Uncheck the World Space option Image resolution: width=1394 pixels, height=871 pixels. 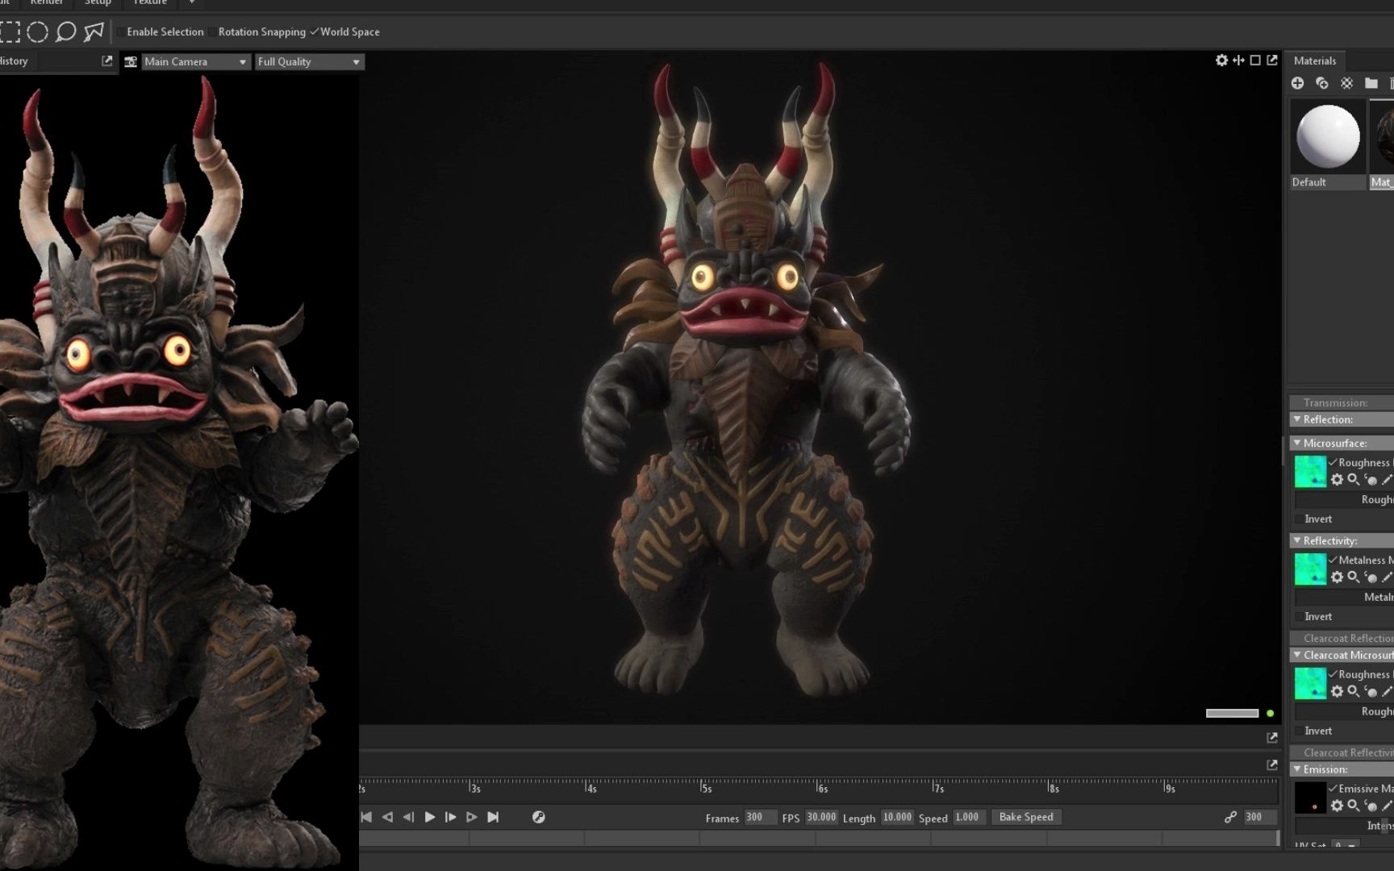315,32
